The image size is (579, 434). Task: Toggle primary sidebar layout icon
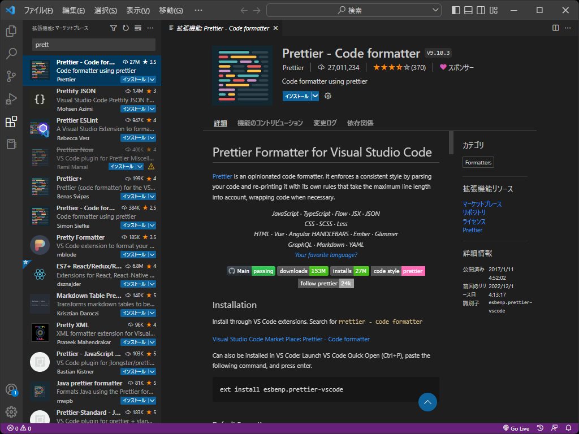456,10
